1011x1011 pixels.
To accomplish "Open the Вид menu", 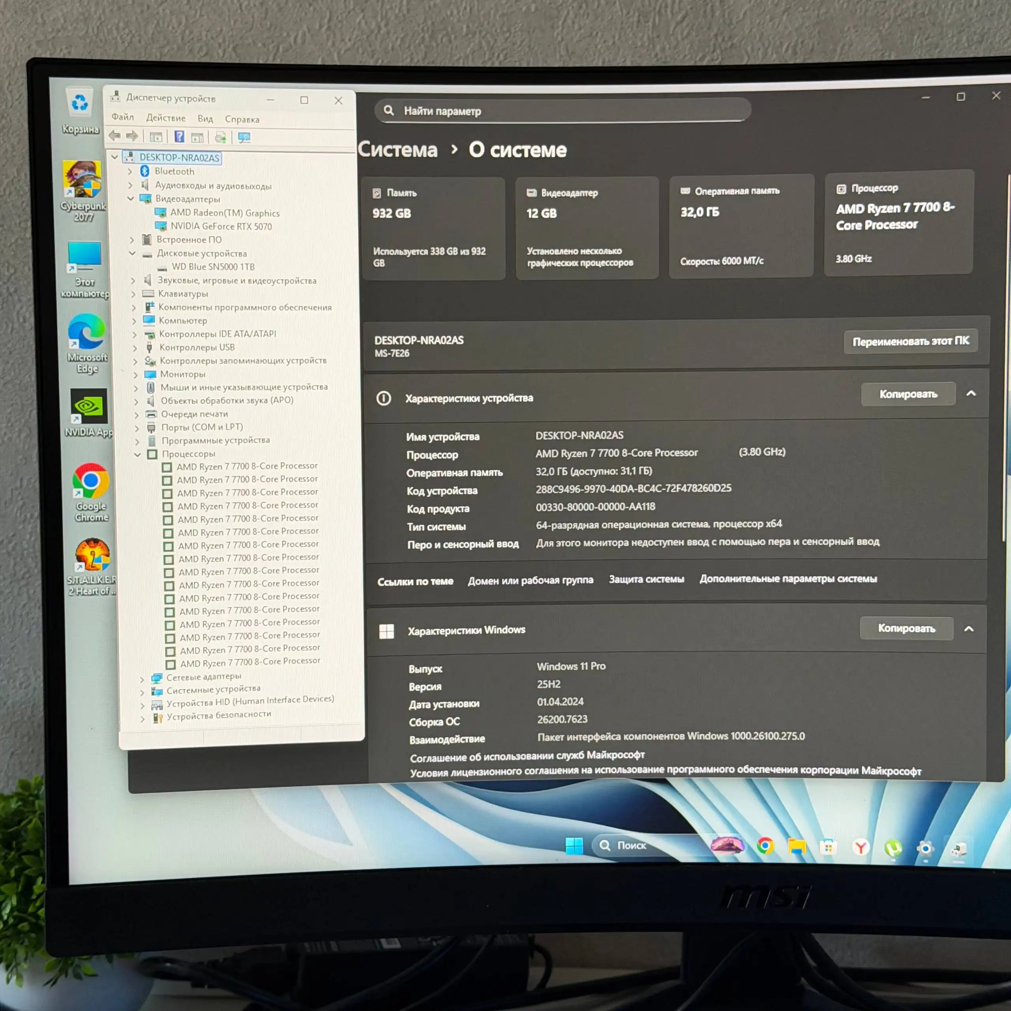I will click(205, 119).
